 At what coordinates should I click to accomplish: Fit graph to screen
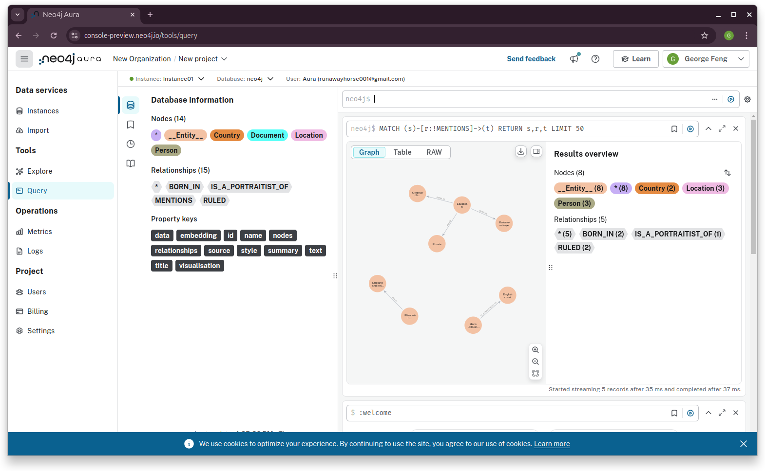535,373
